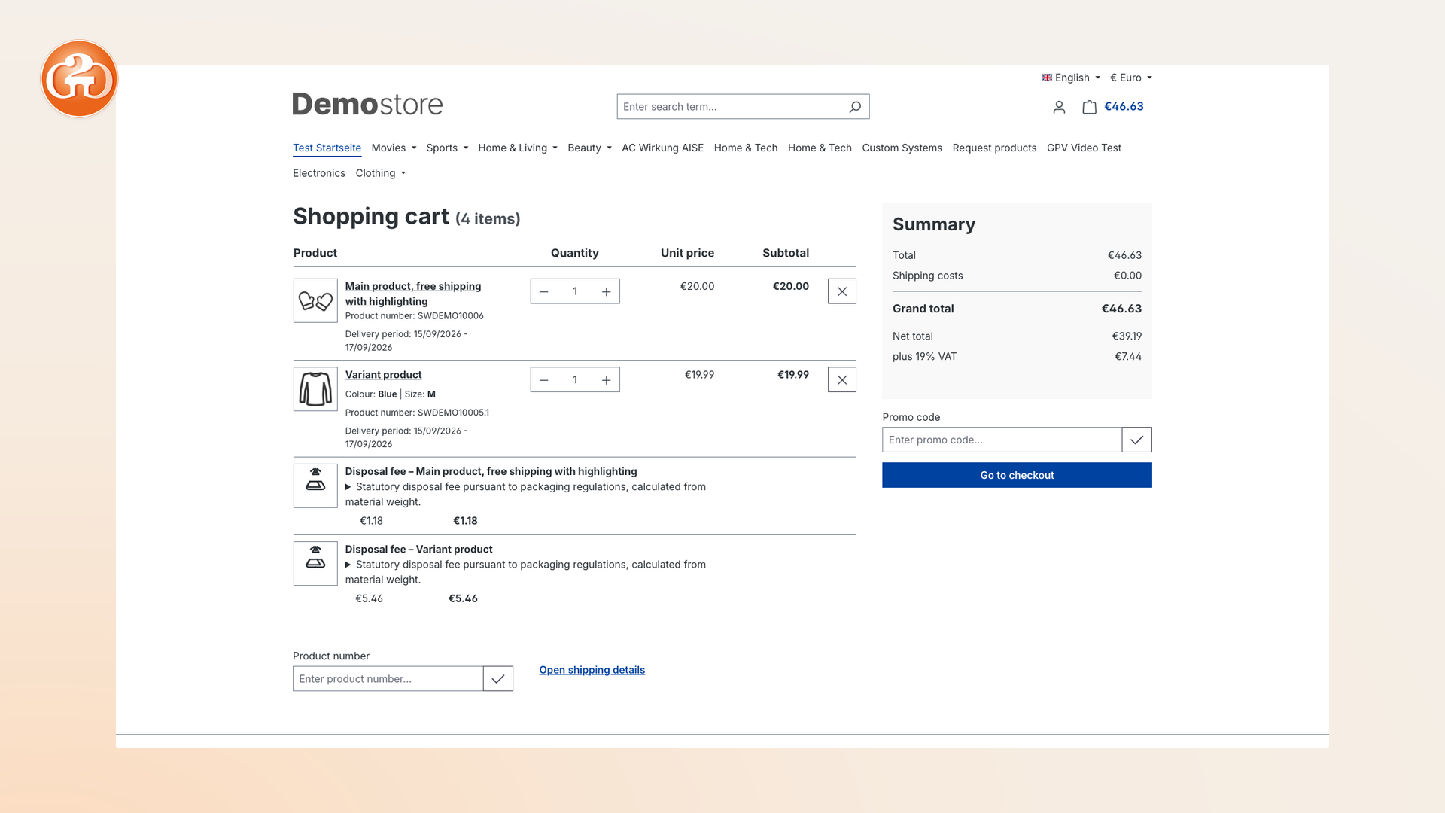Increase quantity of Main product

point(606,291)
